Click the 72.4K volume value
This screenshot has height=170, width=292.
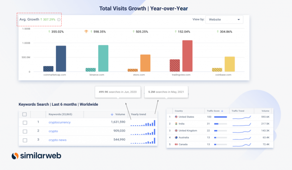pyautogui.click(x=266, y=144)
